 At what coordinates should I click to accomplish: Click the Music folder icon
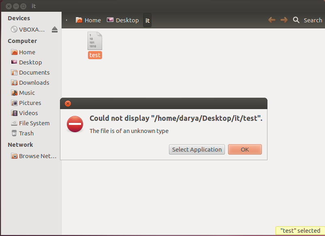(x=14, y=93)
